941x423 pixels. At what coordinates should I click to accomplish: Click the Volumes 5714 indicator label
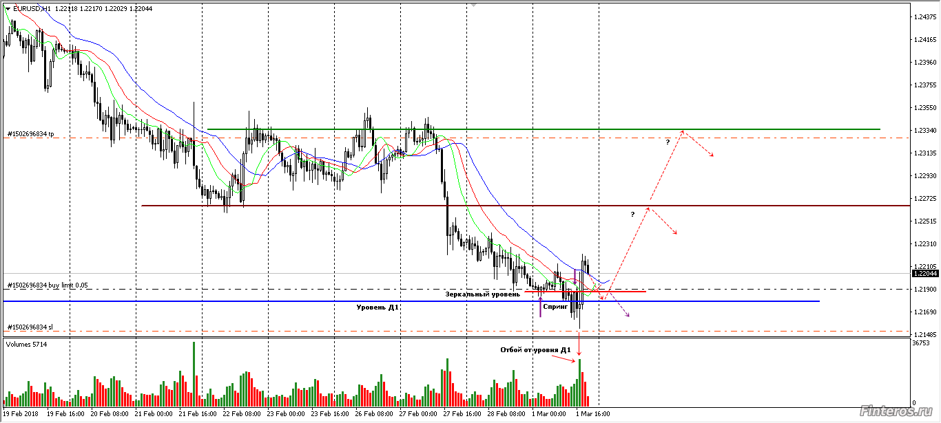(25, 343)
